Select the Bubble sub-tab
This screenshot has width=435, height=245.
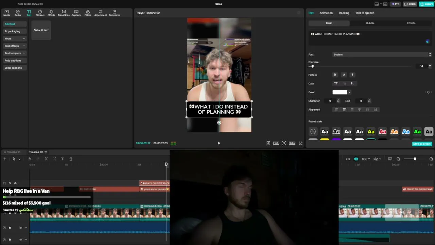point(370,23)
